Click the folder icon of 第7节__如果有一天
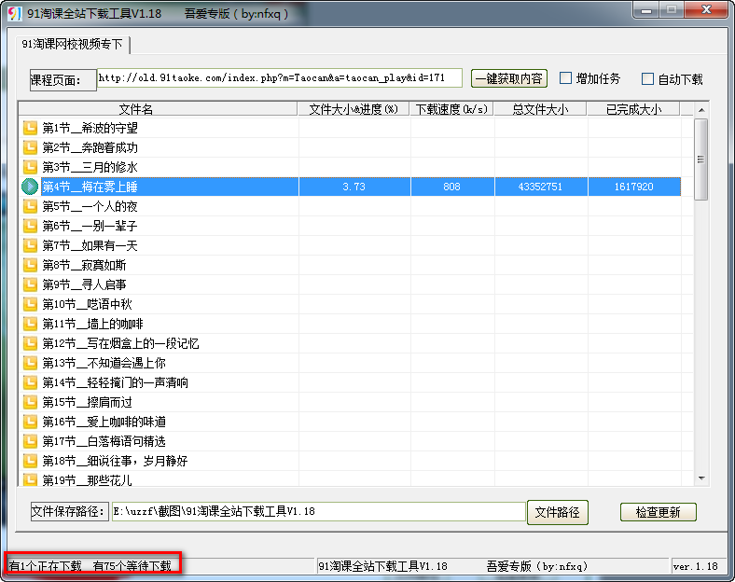735x582 pixels. [x=30, y=245]
